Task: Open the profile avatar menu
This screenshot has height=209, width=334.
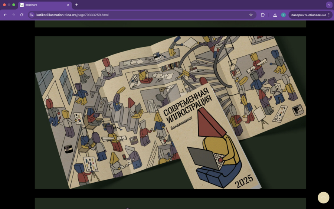Action: (283, 15)
